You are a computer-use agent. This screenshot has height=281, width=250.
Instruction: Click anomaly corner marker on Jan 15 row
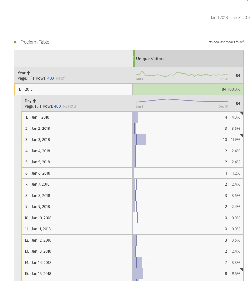click(x=242, y=270)
